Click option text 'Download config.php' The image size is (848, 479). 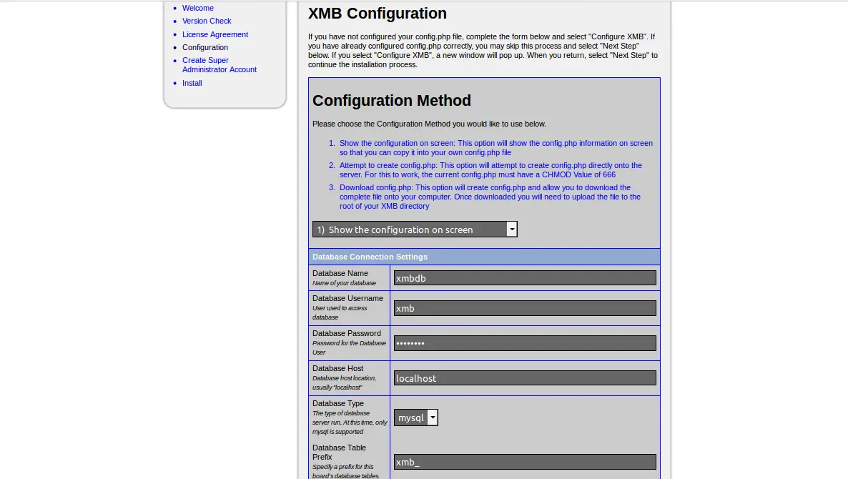[490, 197]
